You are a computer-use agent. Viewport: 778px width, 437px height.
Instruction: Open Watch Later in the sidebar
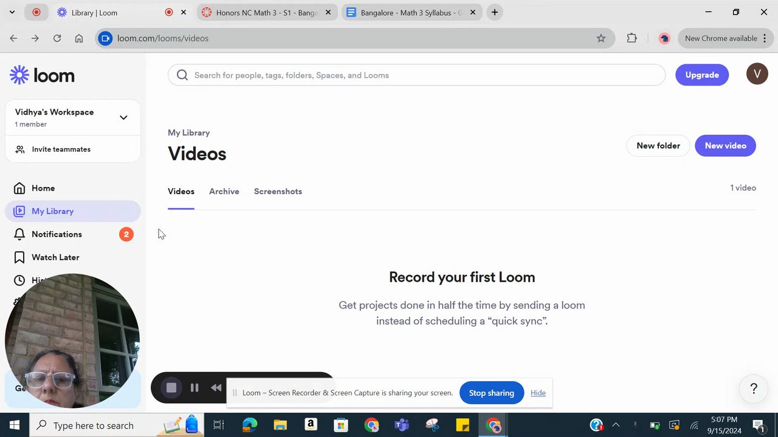[x=73, y=257]
